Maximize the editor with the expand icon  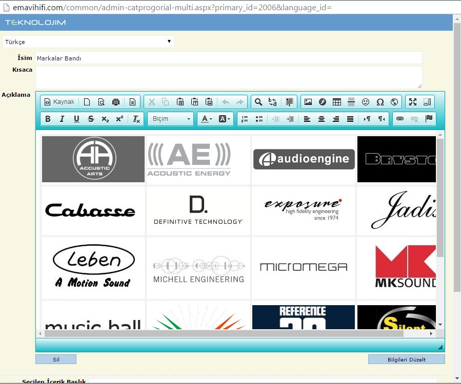coord(413,102)
